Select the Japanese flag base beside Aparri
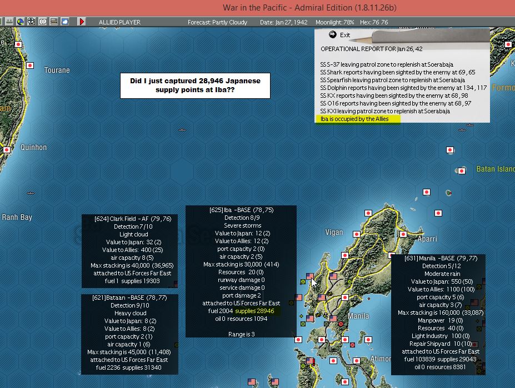This screenshot has height=388, width=515. (x=403, y=234)
